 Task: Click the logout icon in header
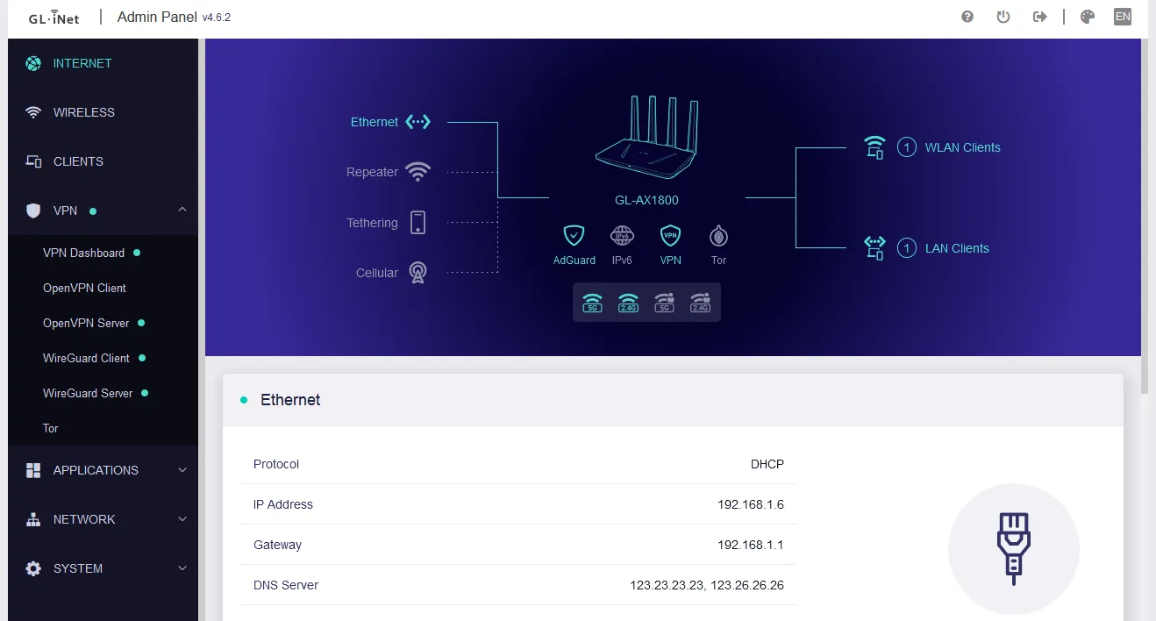1040,17
